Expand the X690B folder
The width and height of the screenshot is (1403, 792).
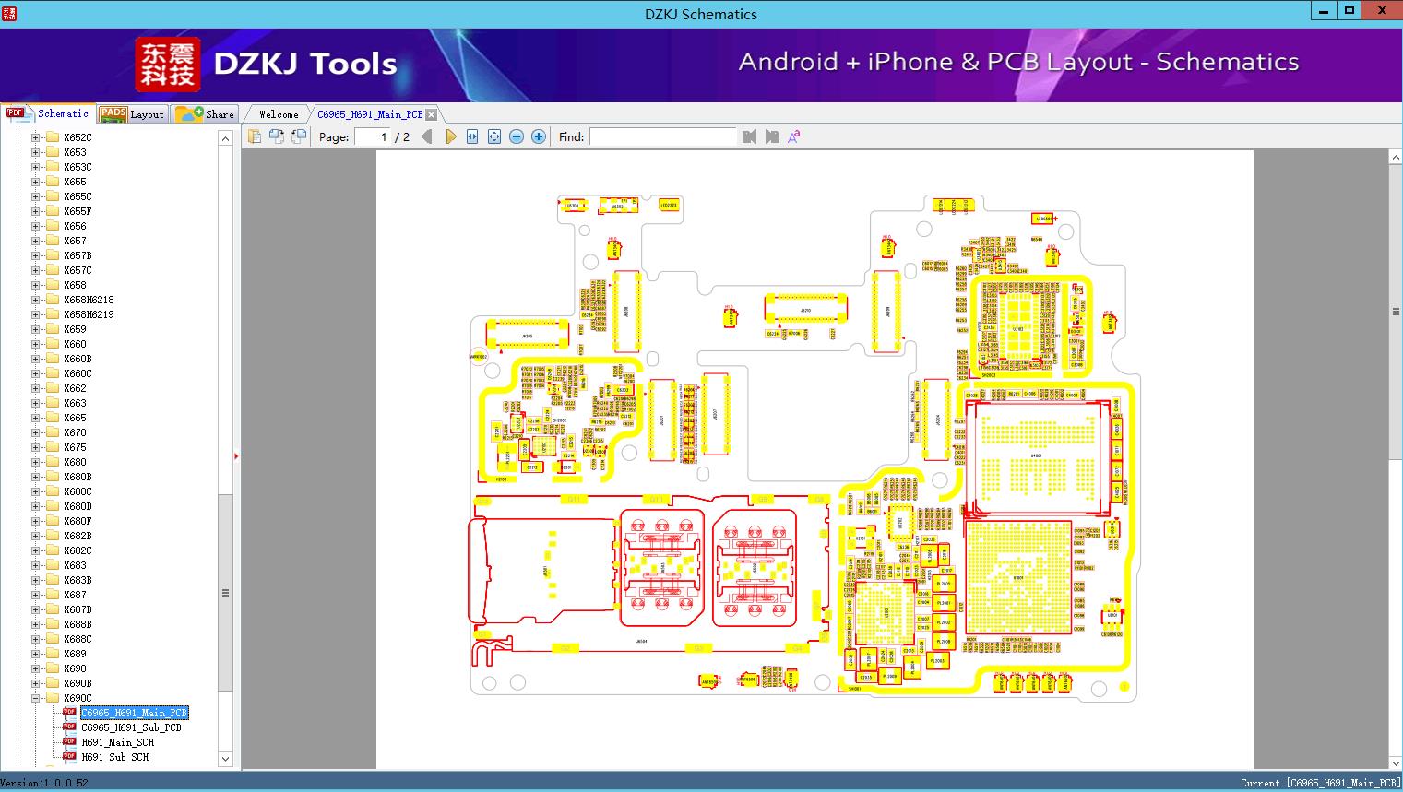[x=36, y=683]
